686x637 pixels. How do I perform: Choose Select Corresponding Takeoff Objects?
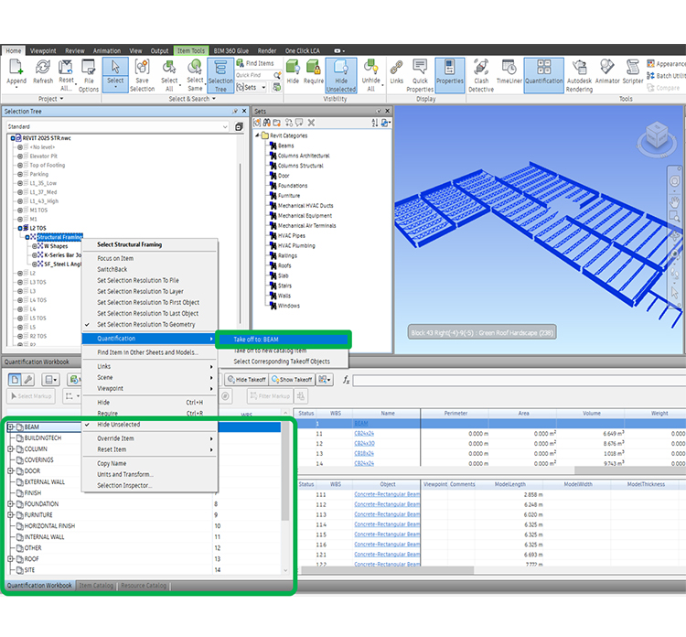(x=282, y=362)
